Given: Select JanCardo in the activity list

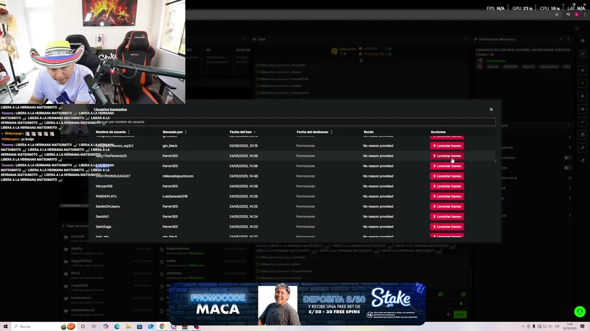Looking at the screenshot, I should [174, 273].
